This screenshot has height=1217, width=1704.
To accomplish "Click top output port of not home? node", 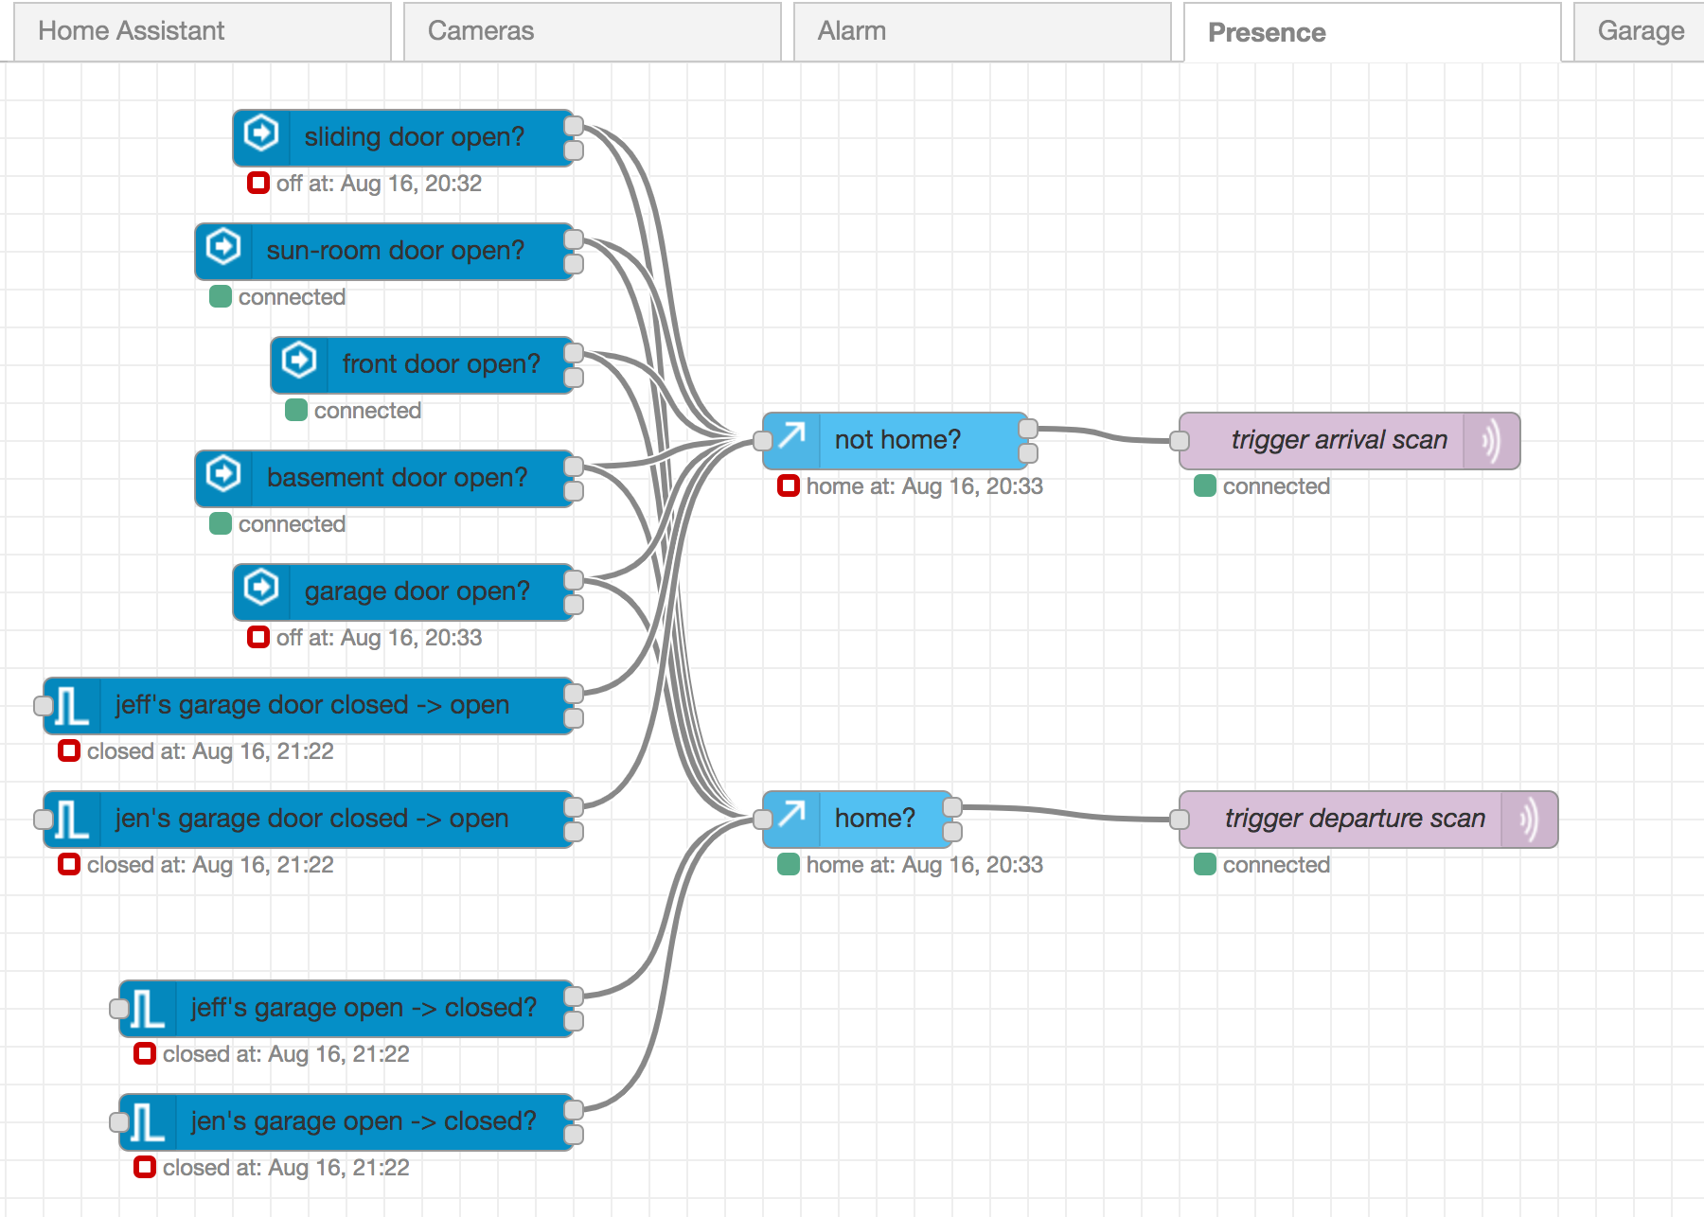I will (x=1028, y=429).
